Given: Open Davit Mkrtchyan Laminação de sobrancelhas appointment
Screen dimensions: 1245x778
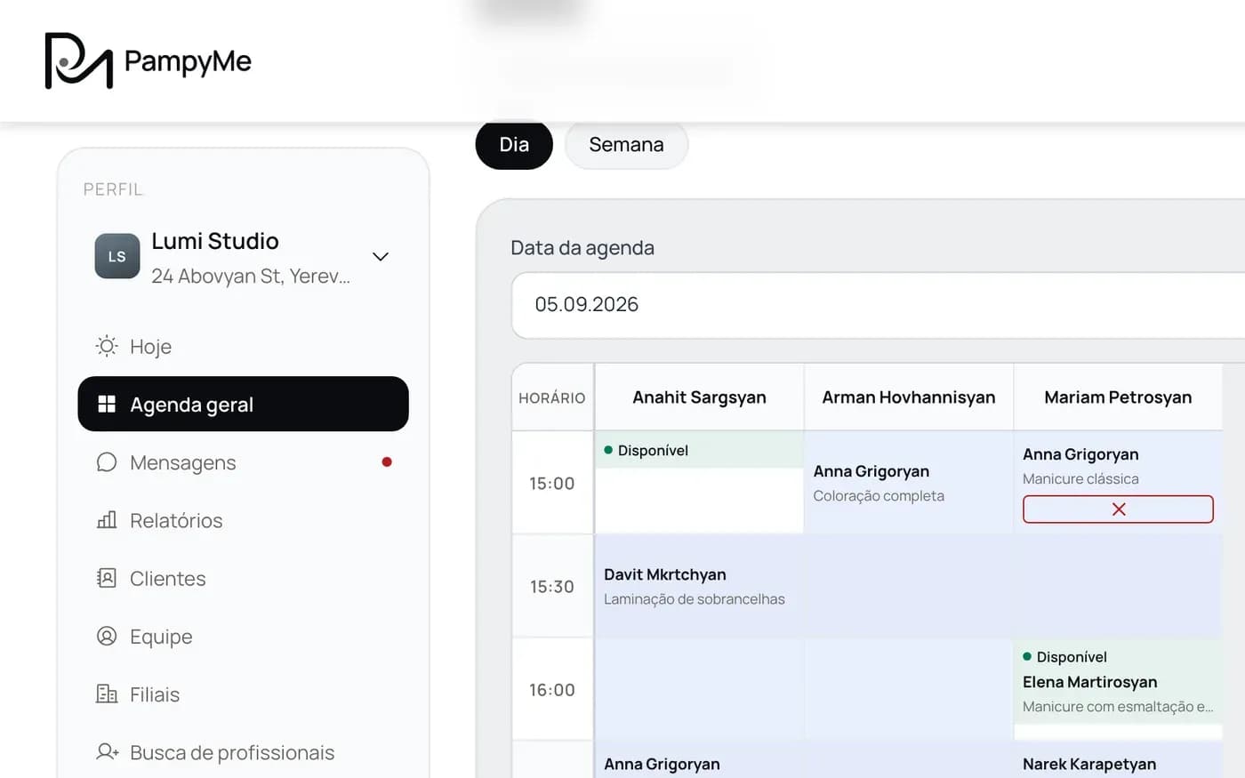Looking at the screenshot, I should pos(699,586).
